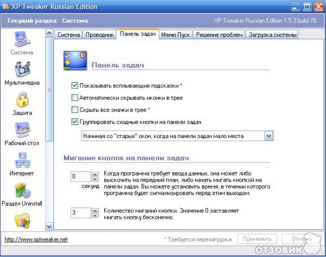This screenshot has width=326, height=257.
Task: Switch to the Система tab
Action: pyautogui.click(x=68, y=35)
